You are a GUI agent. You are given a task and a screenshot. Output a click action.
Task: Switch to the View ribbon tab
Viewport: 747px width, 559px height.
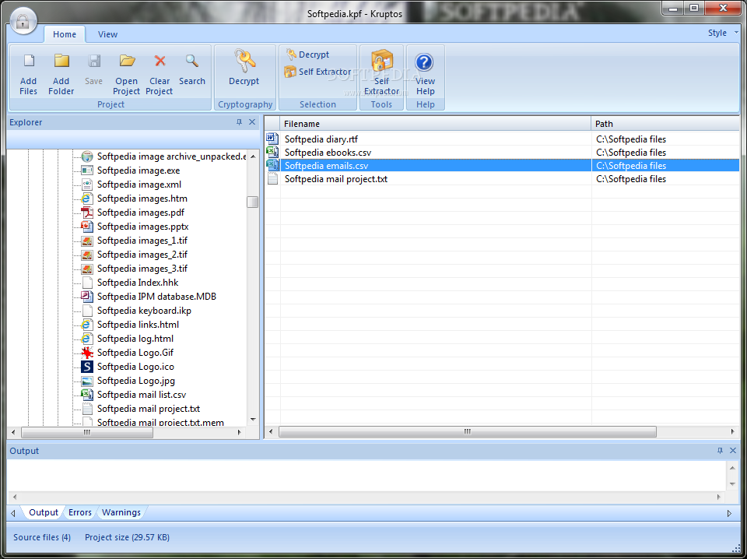[107, 34]
